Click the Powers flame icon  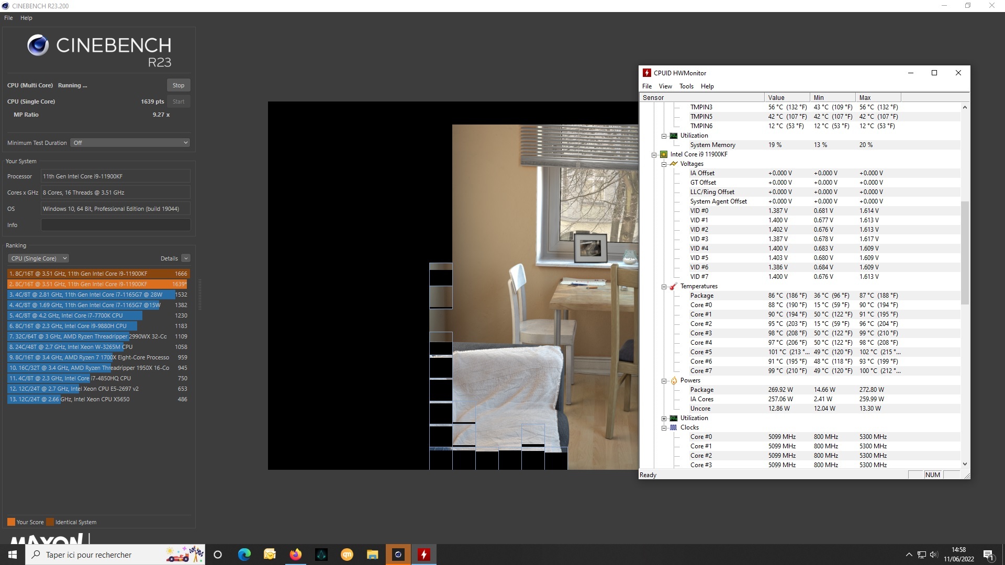[674, 380]
